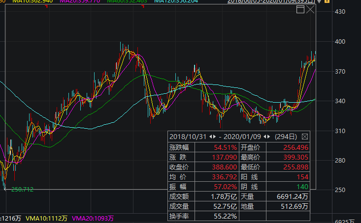This screenshot has height=223, width=361.
Task: Open the underlined date range link at top
Action: tap(271, 1)
